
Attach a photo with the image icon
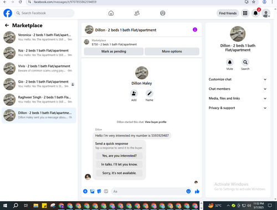[x=93, y=191]
